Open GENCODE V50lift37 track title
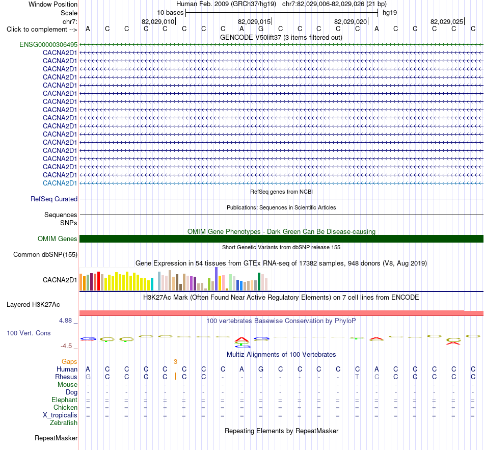Screen dimensions: 484x450 point(281,37)
